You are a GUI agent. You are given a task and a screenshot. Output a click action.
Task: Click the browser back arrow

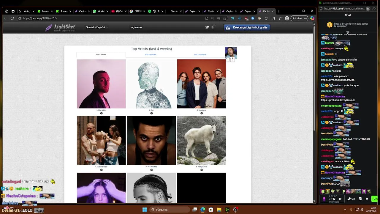point(6,18)
